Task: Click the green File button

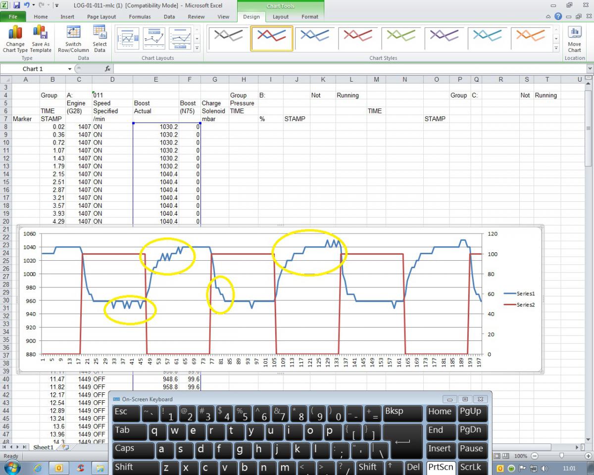Action: 13,17
